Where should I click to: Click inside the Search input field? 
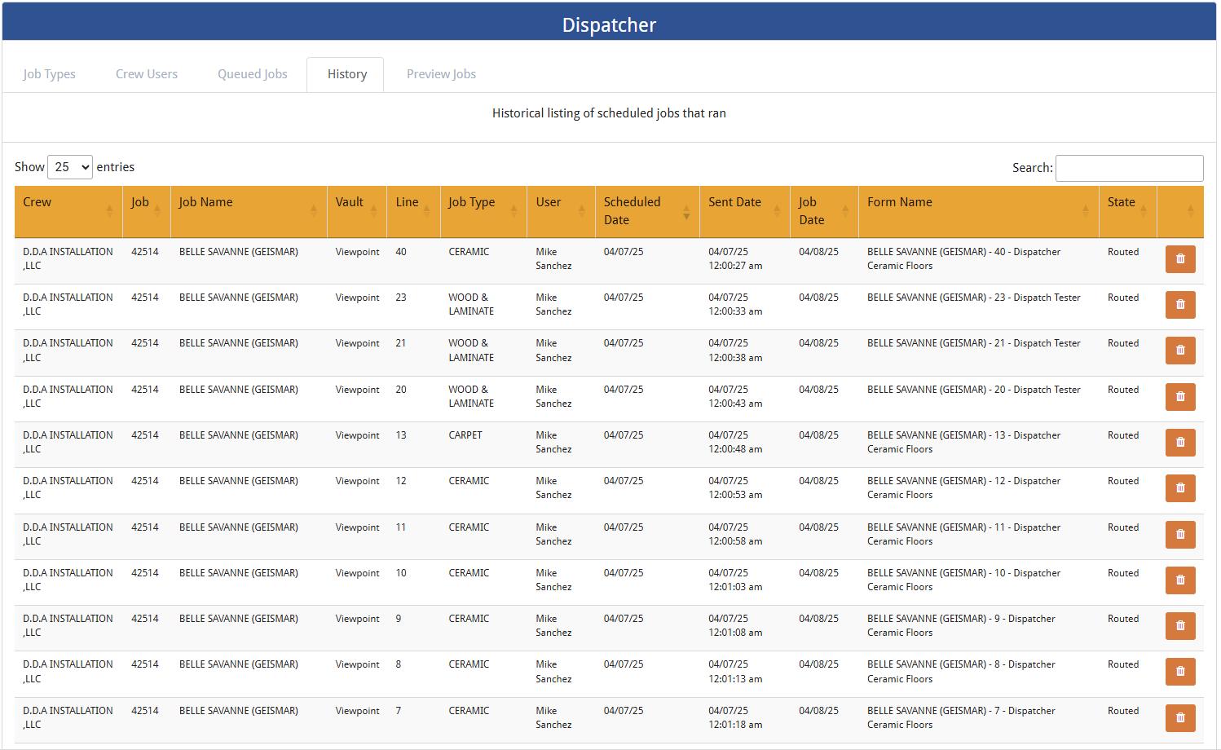pos(1130,168)
